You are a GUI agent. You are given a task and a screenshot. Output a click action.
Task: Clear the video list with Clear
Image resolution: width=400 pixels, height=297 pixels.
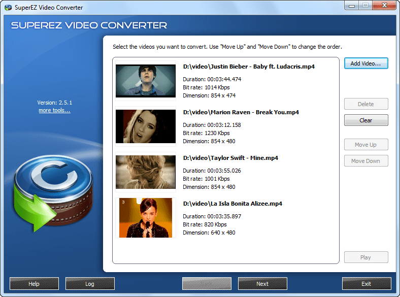click(365, 120)
